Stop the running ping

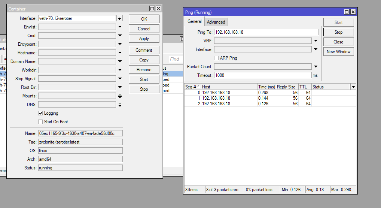point(338,32)
